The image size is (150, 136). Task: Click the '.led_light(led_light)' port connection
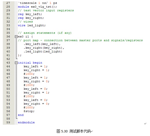(x=43, y=52)
